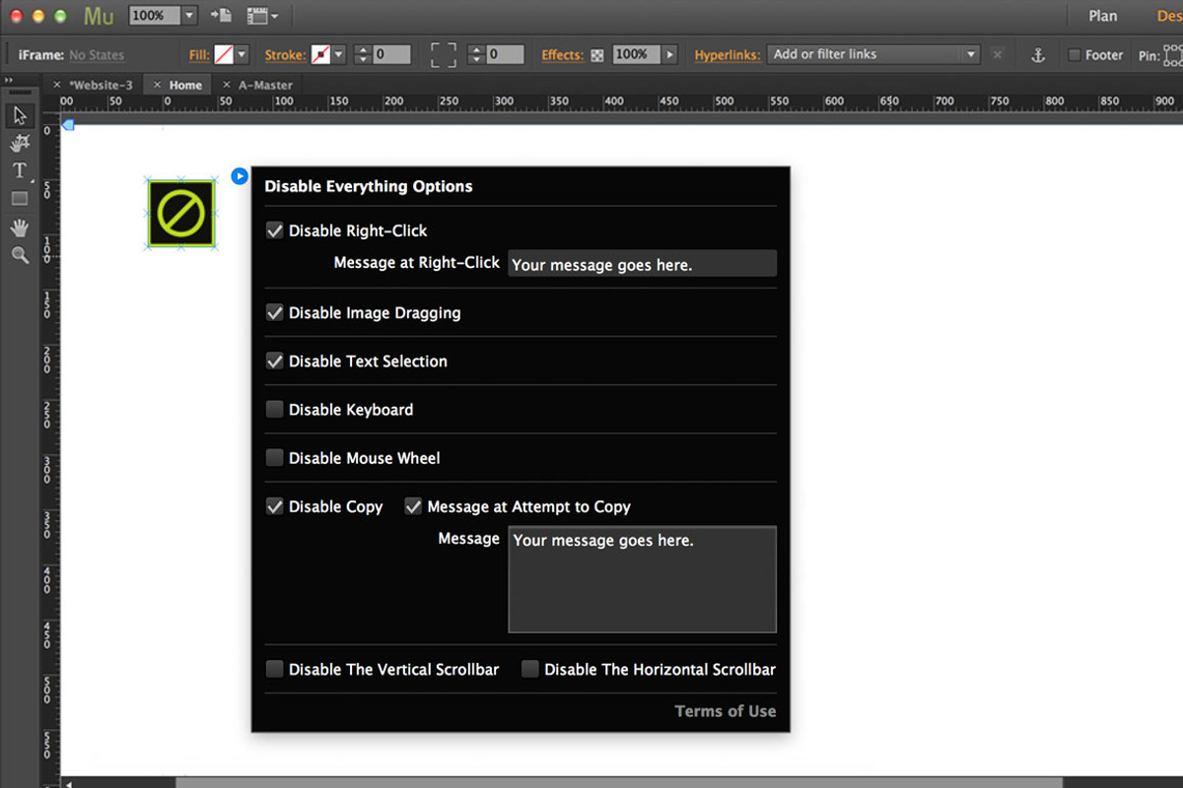Close the Home tab
The width and height of the screenshot is (1183, 788).
point(158,85)
